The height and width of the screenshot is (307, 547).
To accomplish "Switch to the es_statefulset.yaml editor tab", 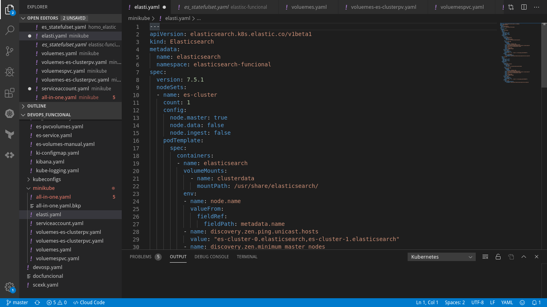I will coord(225,7).
